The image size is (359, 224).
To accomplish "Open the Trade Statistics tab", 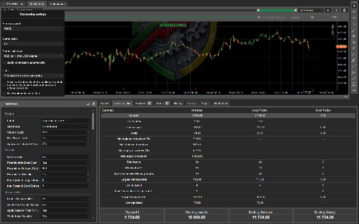I will (x=122, y=103).
